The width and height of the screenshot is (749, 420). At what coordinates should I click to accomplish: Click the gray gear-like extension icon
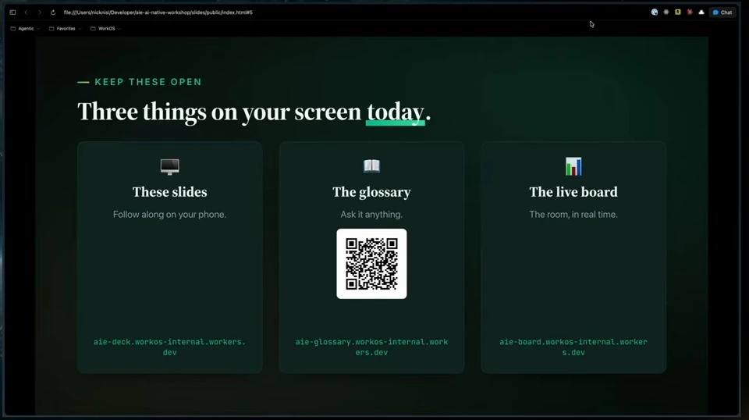tap(666, 12)
